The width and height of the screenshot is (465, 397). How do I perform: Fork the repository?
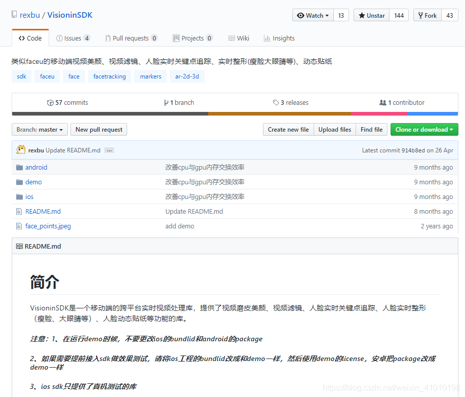(x=428, y=15)
